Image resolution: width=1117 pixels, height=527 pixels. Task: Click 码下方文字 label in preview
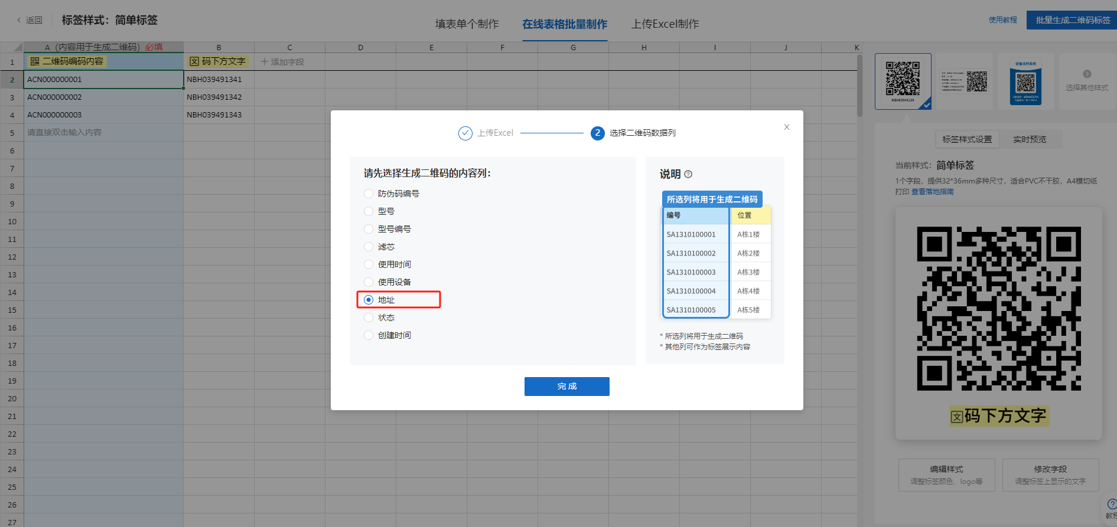click(999, 416)
